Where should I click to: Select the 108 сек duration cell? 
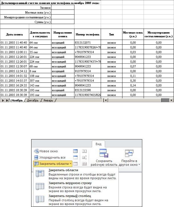pos(40,76)
